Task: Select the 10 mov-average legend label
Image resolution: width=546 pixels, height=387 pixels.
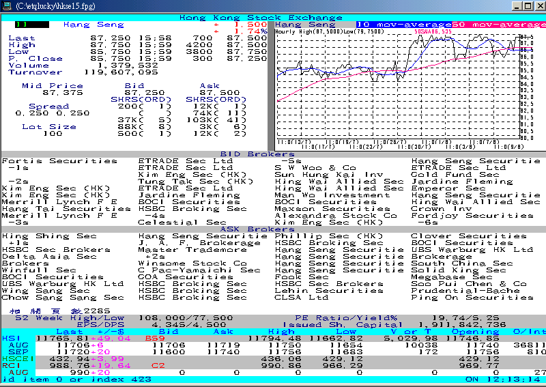Action: [x=403, y=25]
